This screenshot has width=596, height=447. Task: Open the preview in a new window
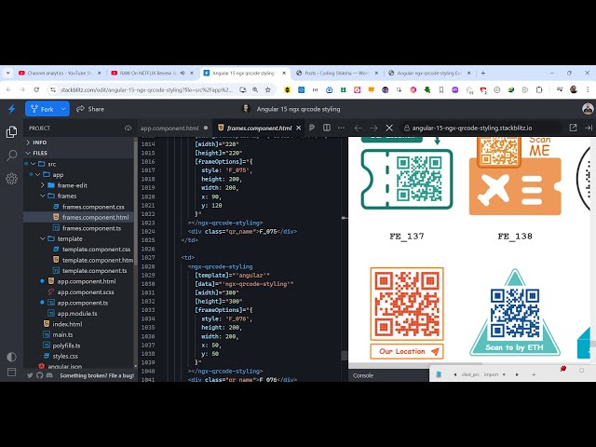point(571,128)
